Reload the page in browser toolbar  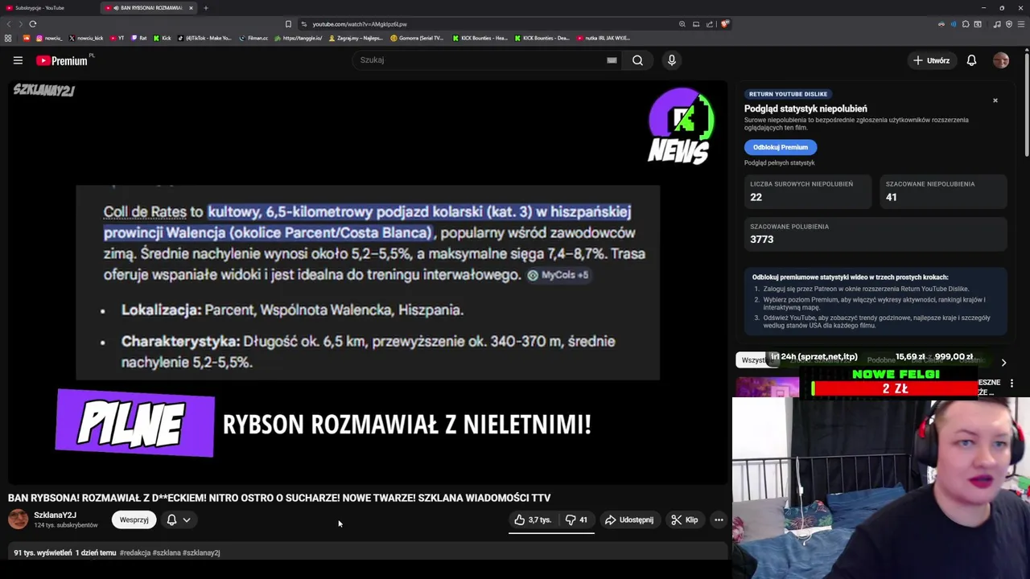point(33,24)
